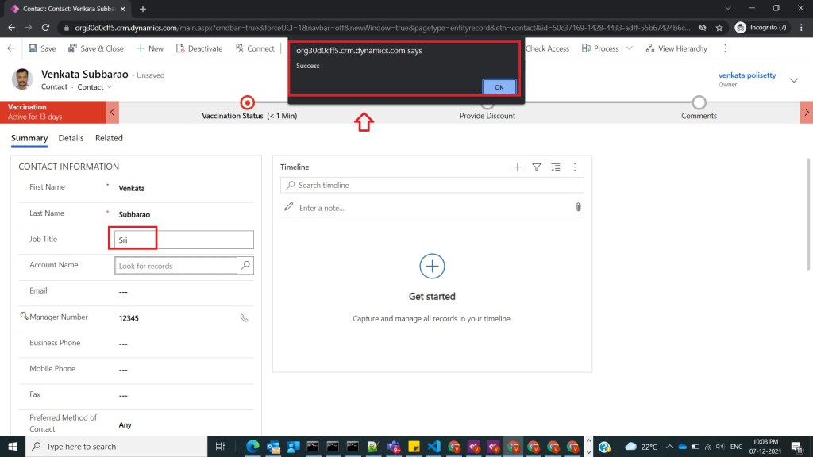Viewport: 813px width, 457px height.
Task: Open the timeline more options menu
Action: pos(575,167)
